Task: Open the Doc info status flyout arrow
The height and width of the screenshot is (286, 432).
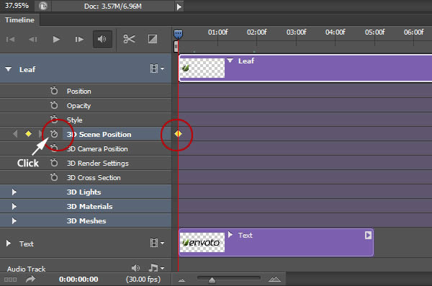Action: click(x=179, y=6)
